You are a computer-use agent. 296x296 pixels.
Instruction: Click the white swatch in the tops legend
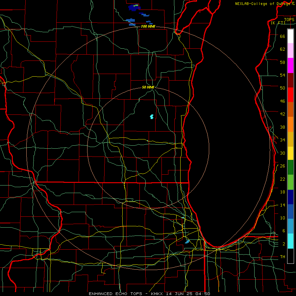click(290, 36)
